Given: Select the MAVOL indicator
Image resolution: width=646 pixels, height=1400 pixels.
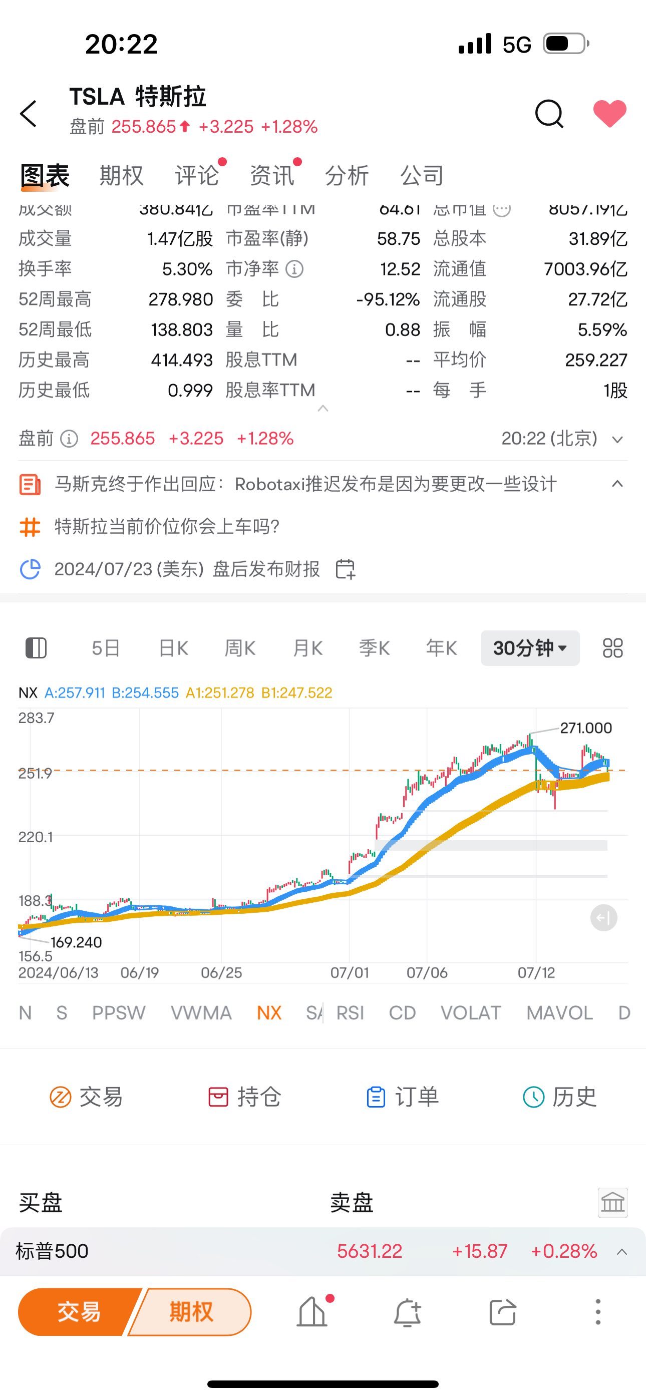Looking at the screenshot, I should click(x=559, y=1012).
